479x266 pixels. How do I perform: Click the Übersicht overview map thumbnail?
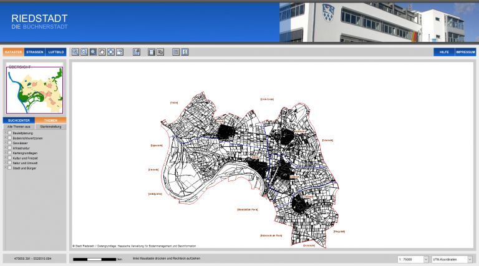[x=34, y=90]
